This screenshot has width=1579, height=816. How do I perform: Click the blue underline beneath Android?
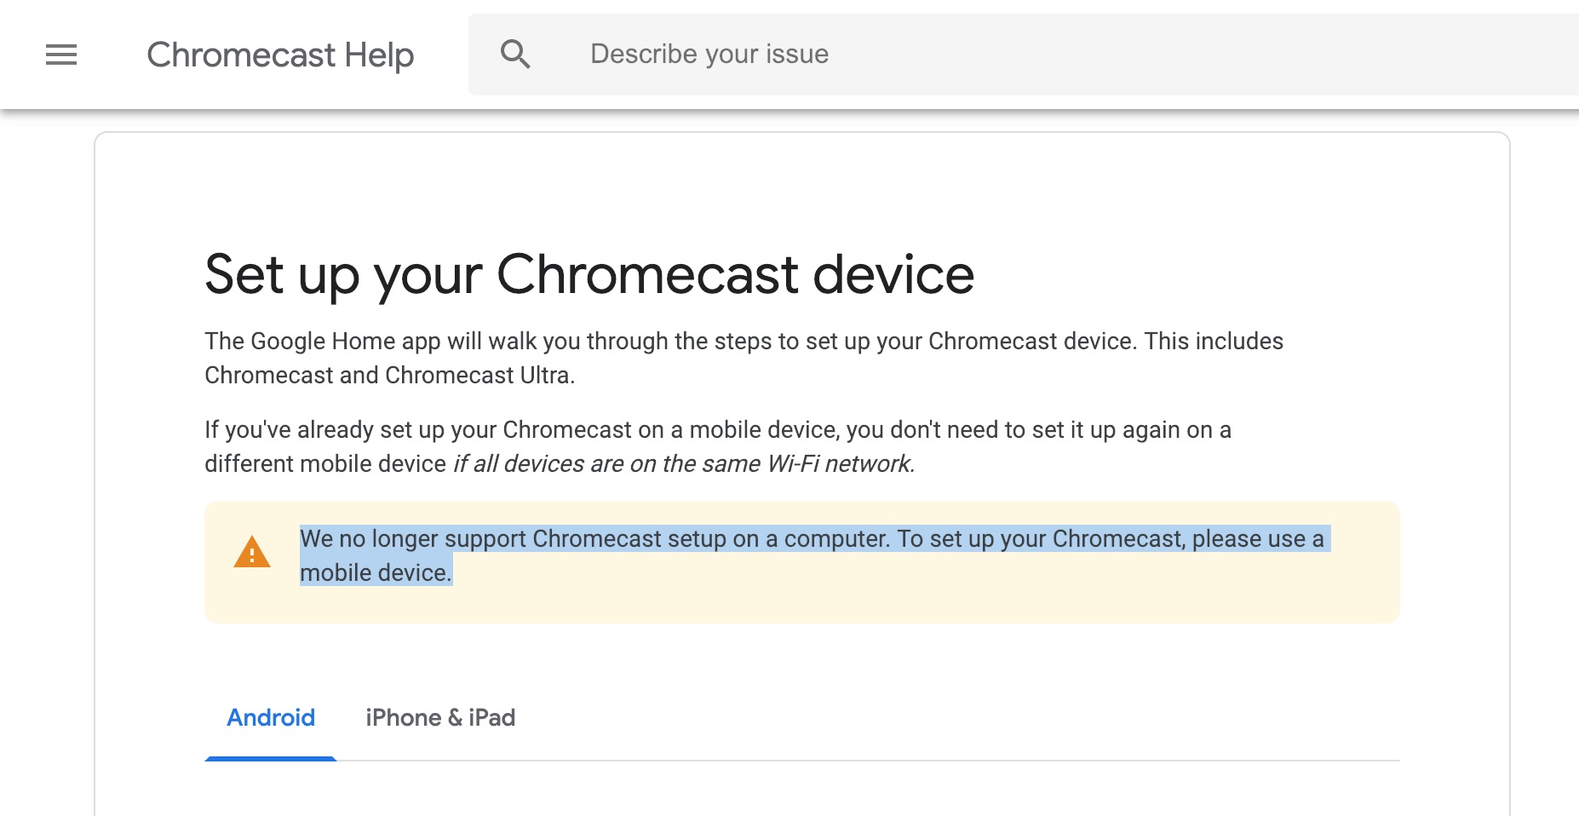coord(270,756)
